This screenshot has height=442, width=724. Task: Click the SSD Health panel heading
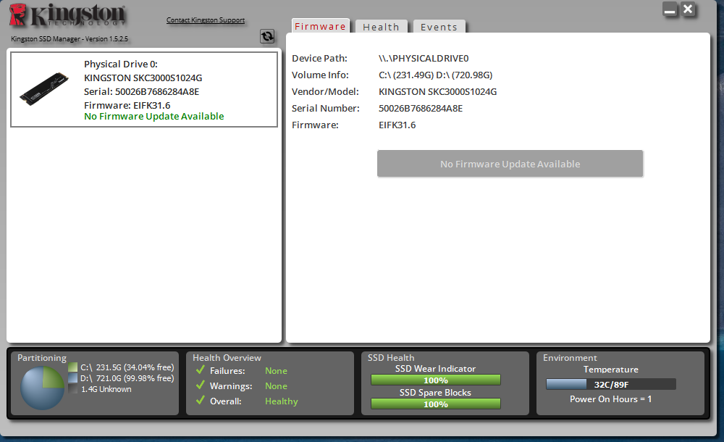(x=391, y=358)
